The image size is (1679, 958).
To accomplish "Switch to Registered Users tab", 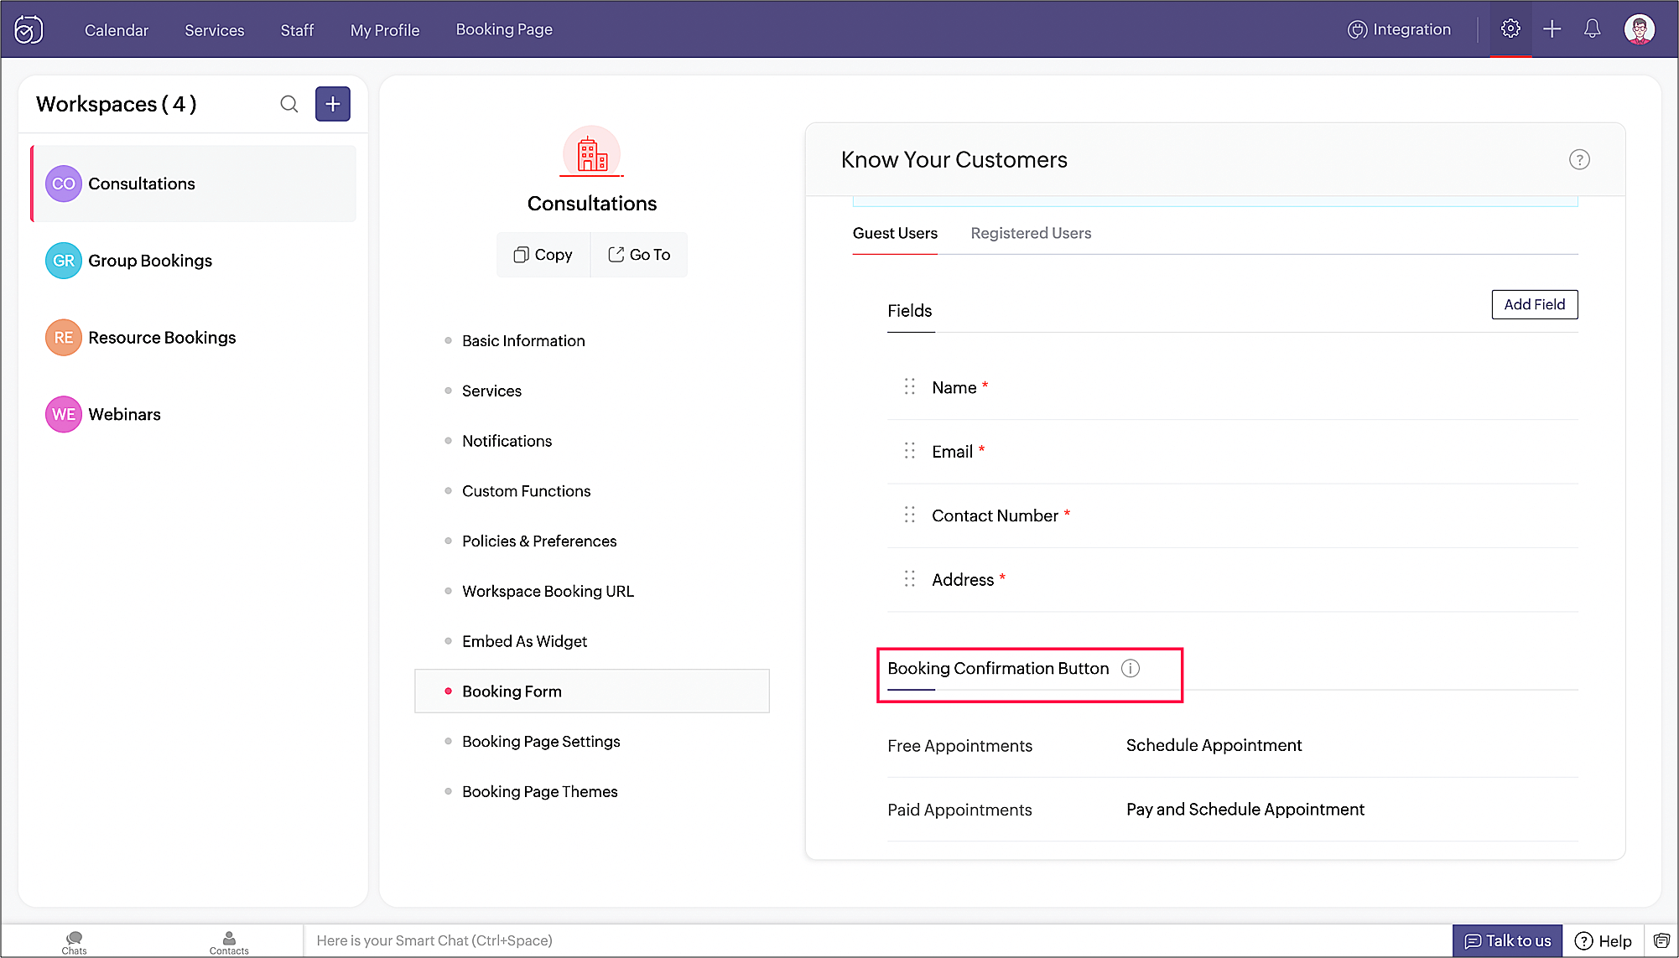I will [x=1031, y=233].
